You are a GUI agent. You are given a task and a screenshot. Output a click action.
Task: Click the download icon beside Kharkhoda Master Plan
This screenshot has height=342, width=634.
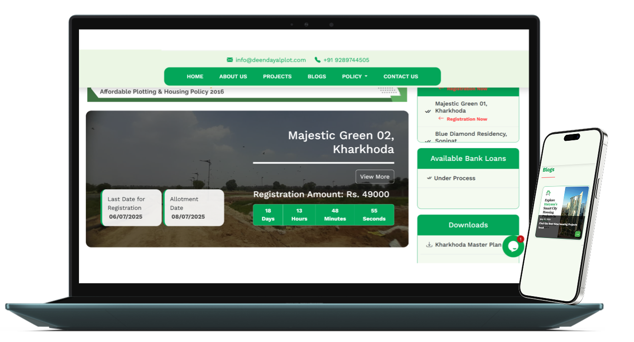click(x=429, y=245)
